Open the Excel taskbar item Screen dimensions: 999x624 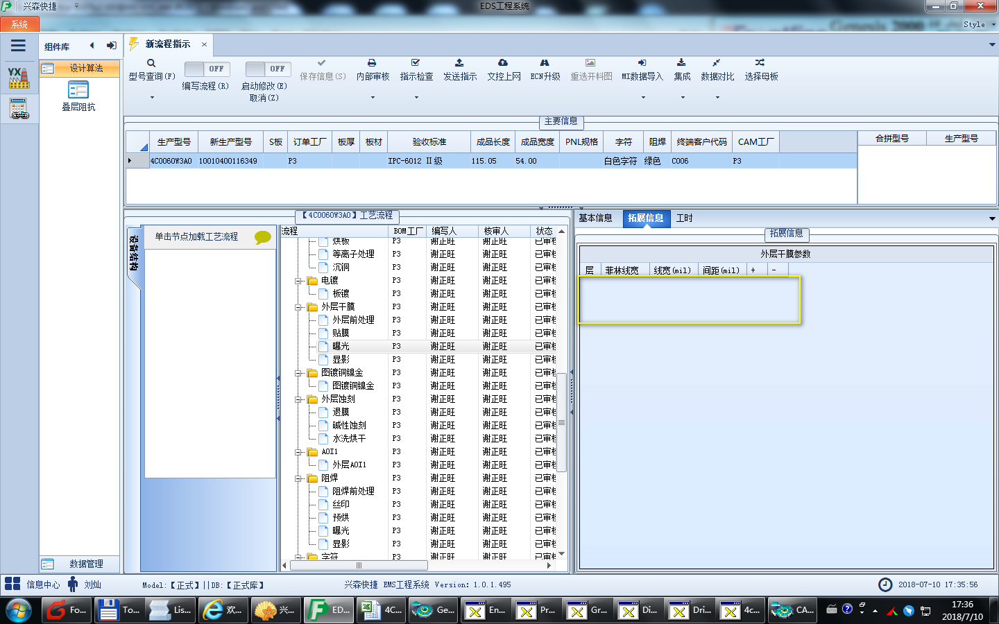381,610
